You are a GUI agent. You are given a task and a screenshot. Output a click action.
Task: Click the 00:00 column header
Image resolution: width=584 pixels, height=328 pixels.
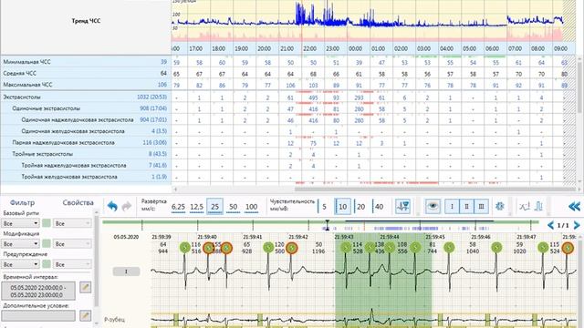[x=355, y=48]
